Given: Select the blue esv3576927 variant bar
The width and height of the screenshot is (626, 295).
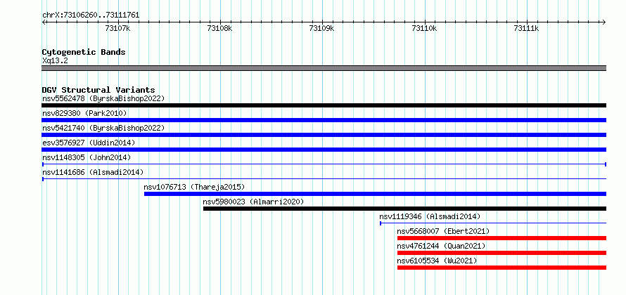Looking at the screenshot, I should point(324,150).
